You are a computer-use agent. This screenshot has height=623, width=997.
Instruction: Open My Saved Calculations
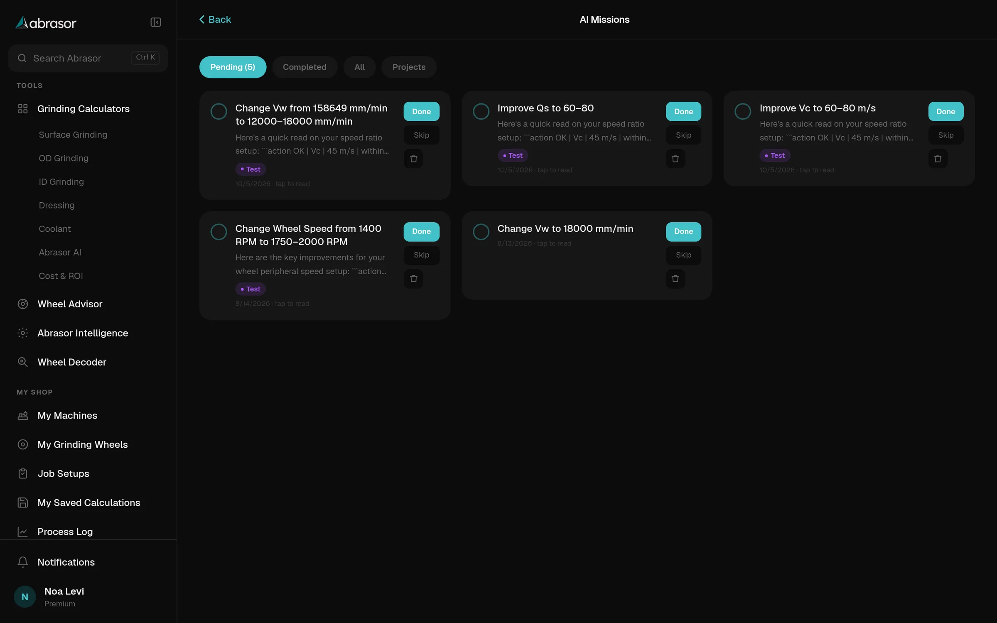[88, 503]
